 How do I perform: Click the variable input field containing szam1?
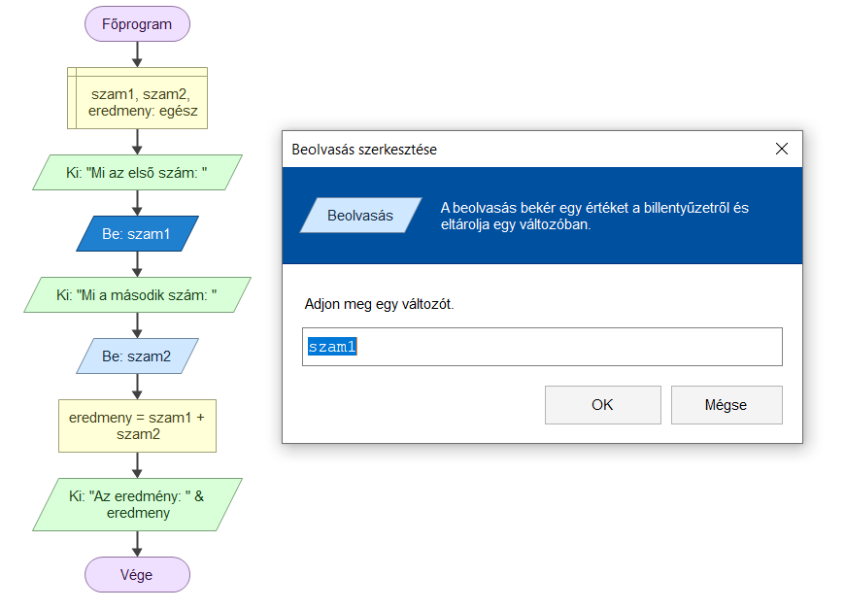[x=542, y=347]
